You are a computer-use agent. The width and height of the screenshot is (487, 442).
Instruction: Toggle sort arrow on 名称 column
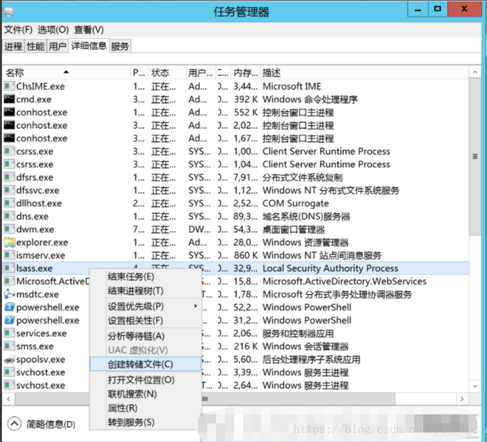click(66, 72)
